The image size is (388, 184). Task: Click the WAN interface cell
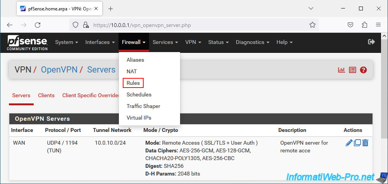click(x=19, y=143)
